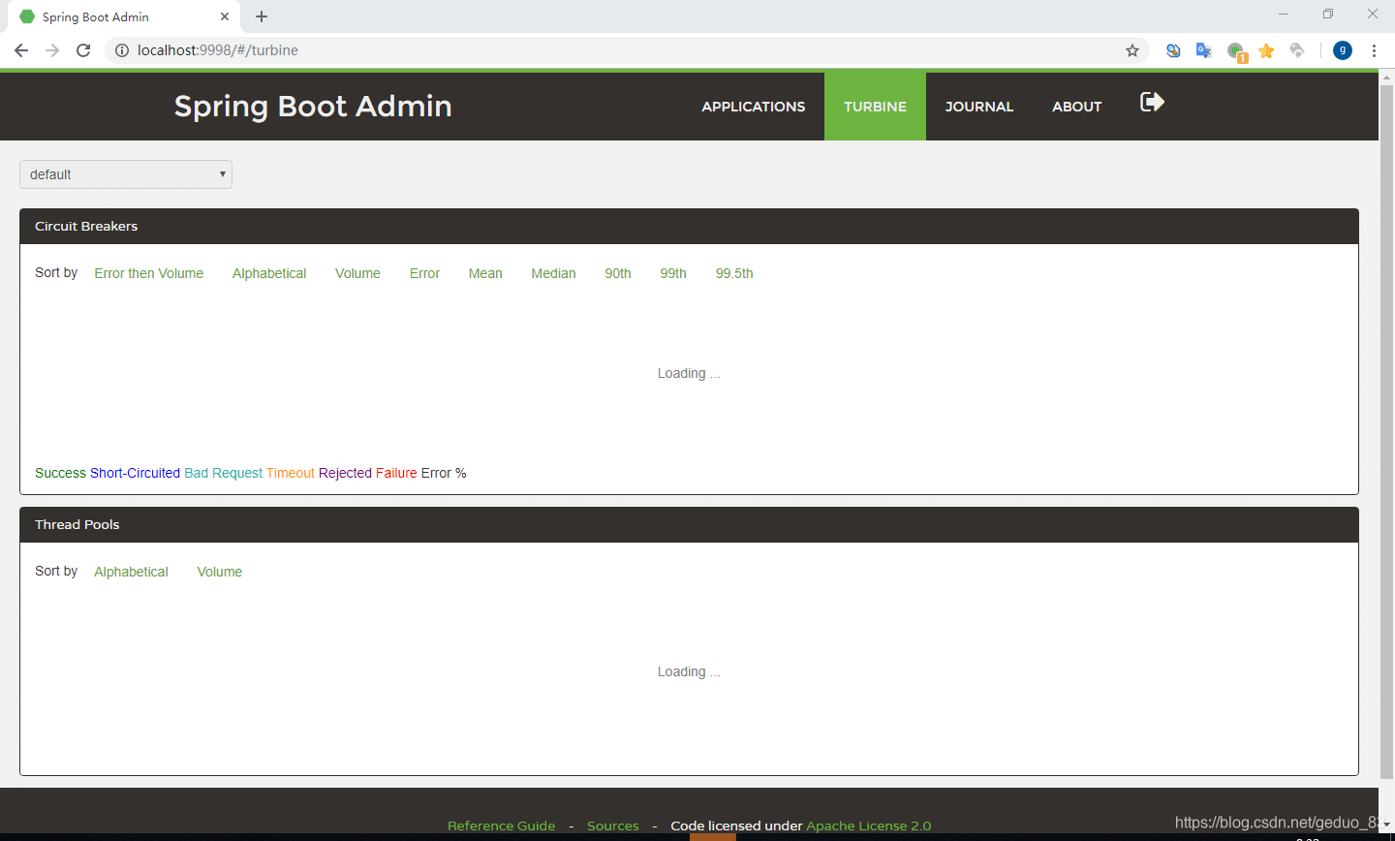This screenshot has height=841, width=1395.
Task: Go to the Applications tab
Action: [754, 107]
